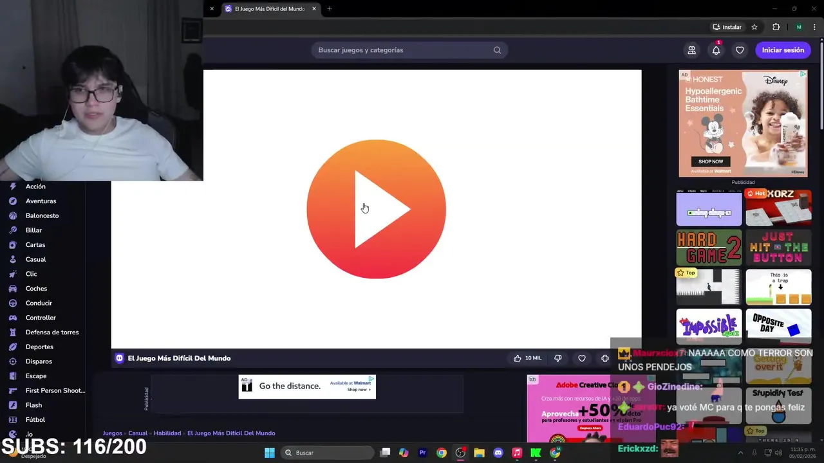Viewport: 824px width, 463px height.
Task: Open favorites with the heart icon in the header
Action: (740, 50)
